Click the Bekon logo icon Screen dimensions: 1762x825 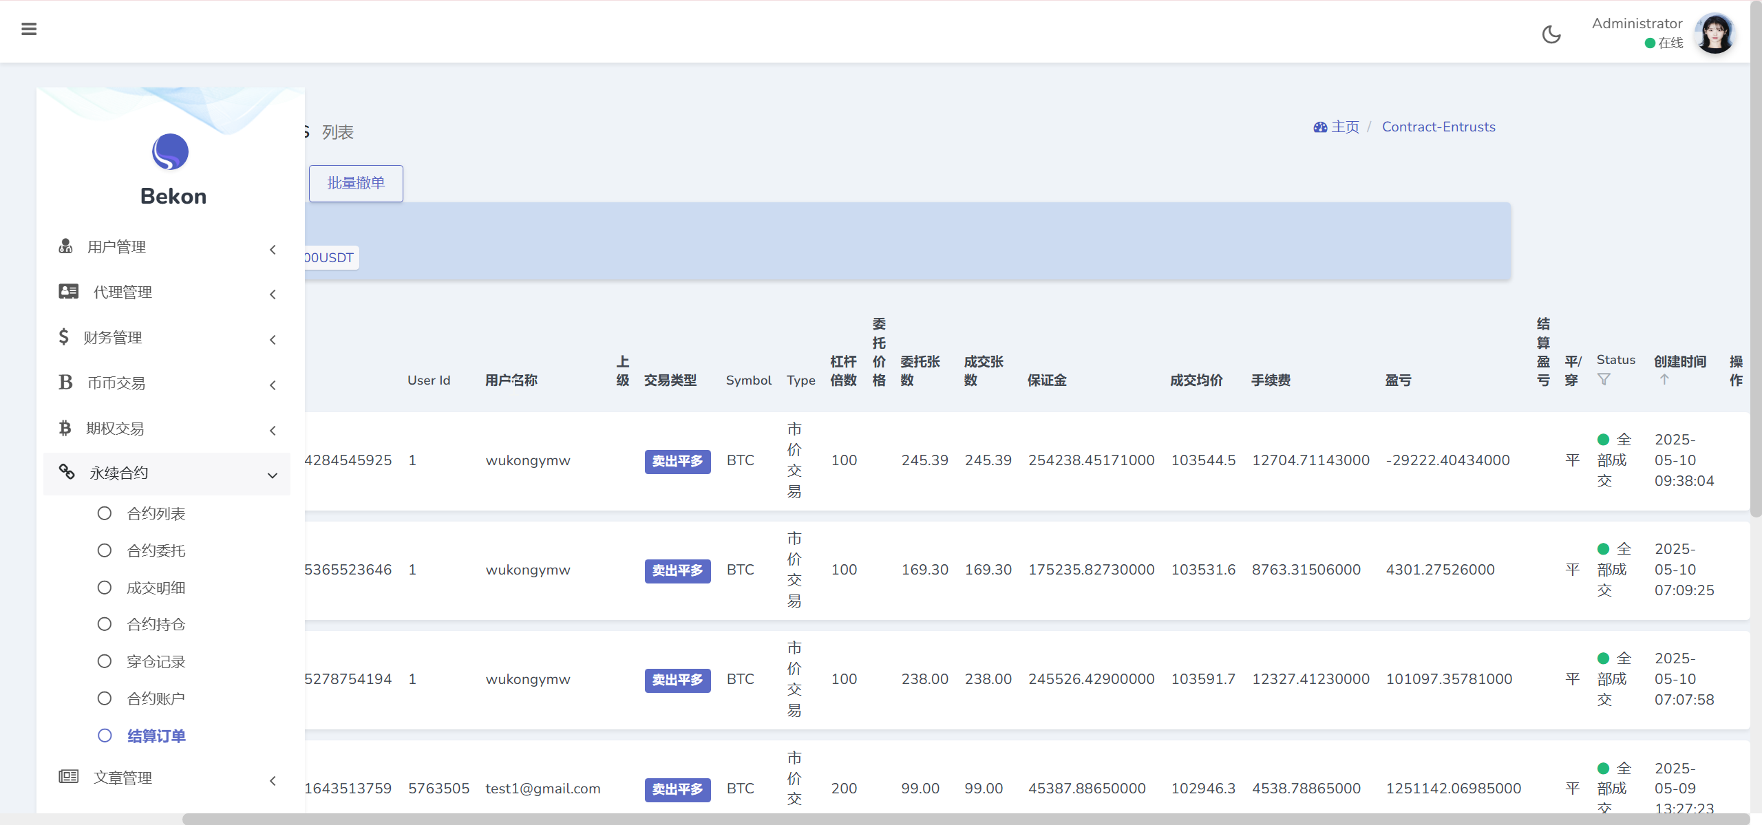170,151
